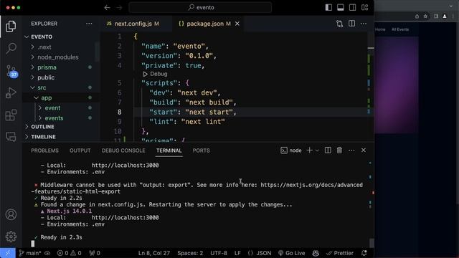Open Source Control with 27 changes
Viewport: 459px width, 258px height.
point(11,71)
